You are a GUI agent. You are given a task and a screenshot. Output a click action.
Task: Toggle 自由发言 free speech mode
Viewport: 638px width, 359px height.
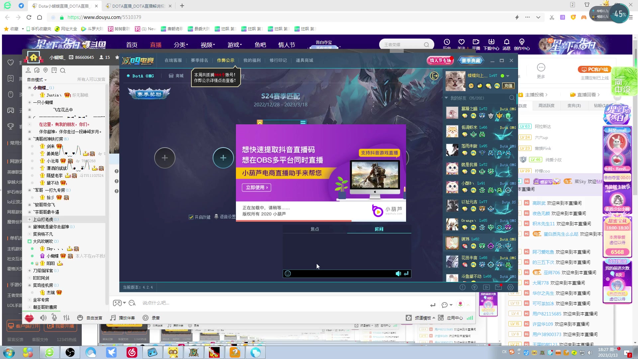coord(90,318)
